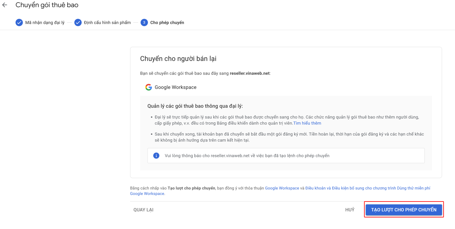The width and height of the screenshot is (455, 229).
Task: Click the blue info icon in the notice box
Action: (x=156, y=156)
